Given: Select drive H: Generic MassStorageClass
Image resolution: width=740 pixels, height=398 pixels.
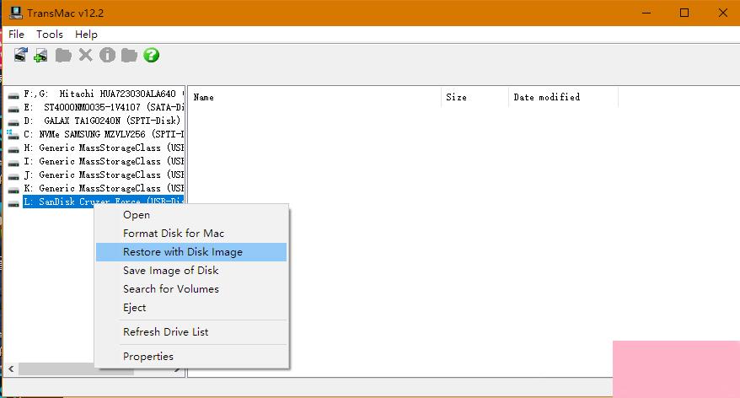Looking at the screenshot, I should pyautogui.click(x=104, y=148).
